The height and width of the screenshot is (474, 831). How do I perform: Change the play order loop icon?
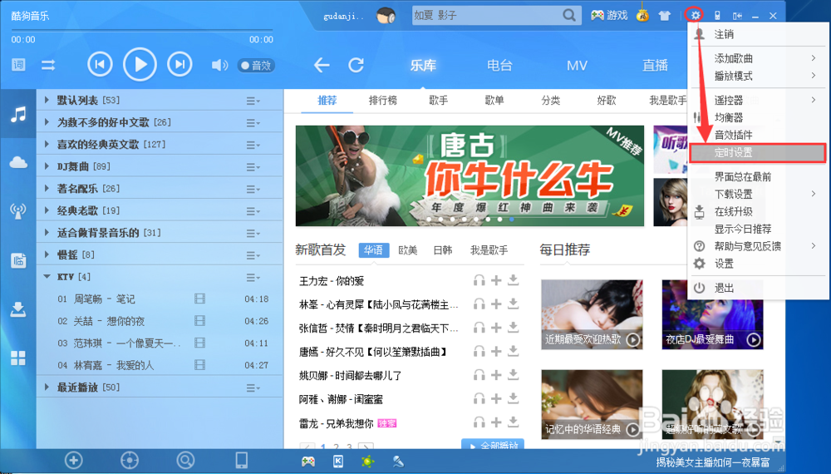pos(48,65)
